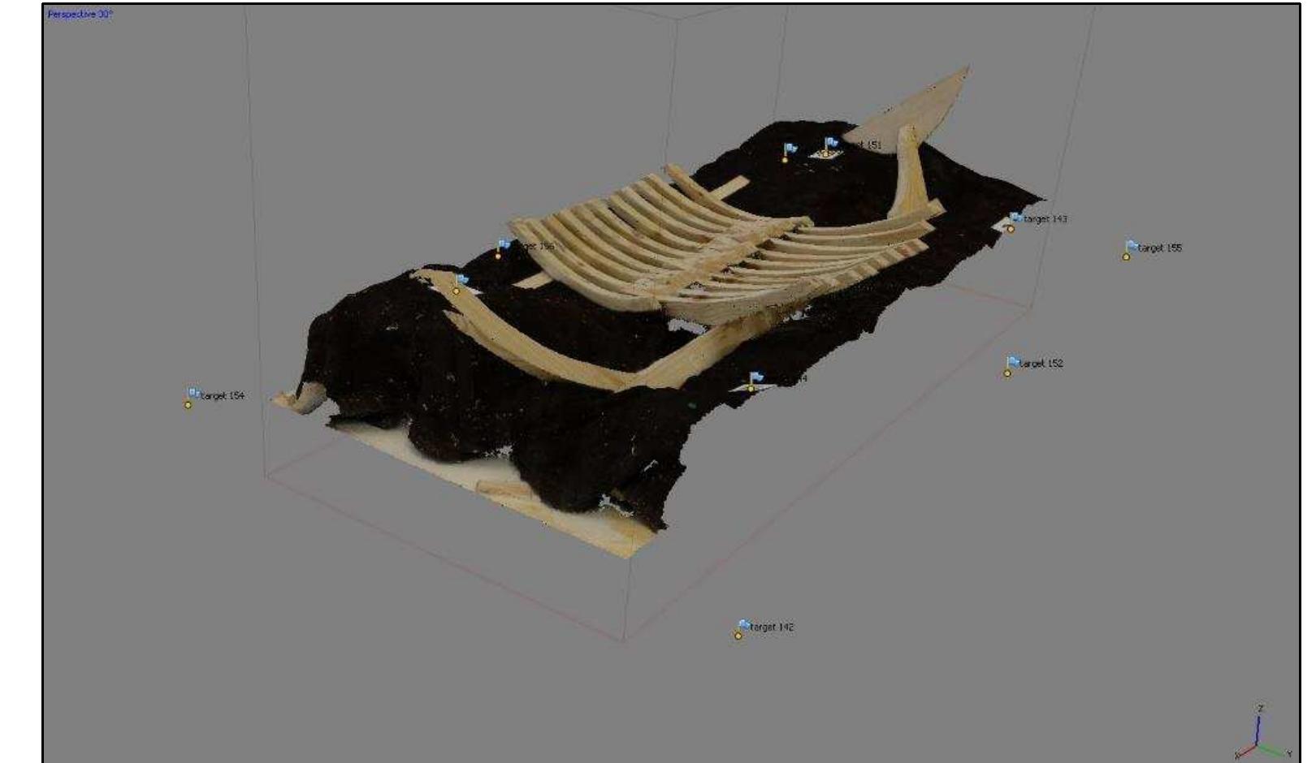Toggle selection of target 142's yellow anchor point

point(738,636)
